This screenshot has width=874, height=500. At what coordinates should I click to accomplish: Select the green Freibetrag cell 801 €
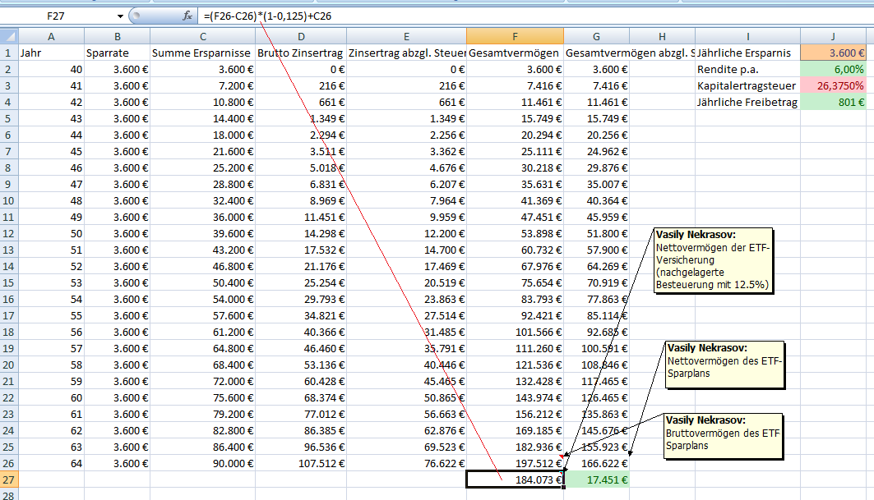[832, 102]
